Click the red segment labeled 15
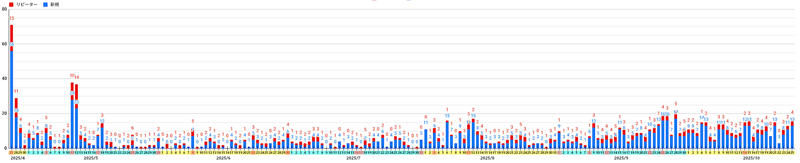The width and height of the screenshot is (800, 163). [x=11, y=38]
